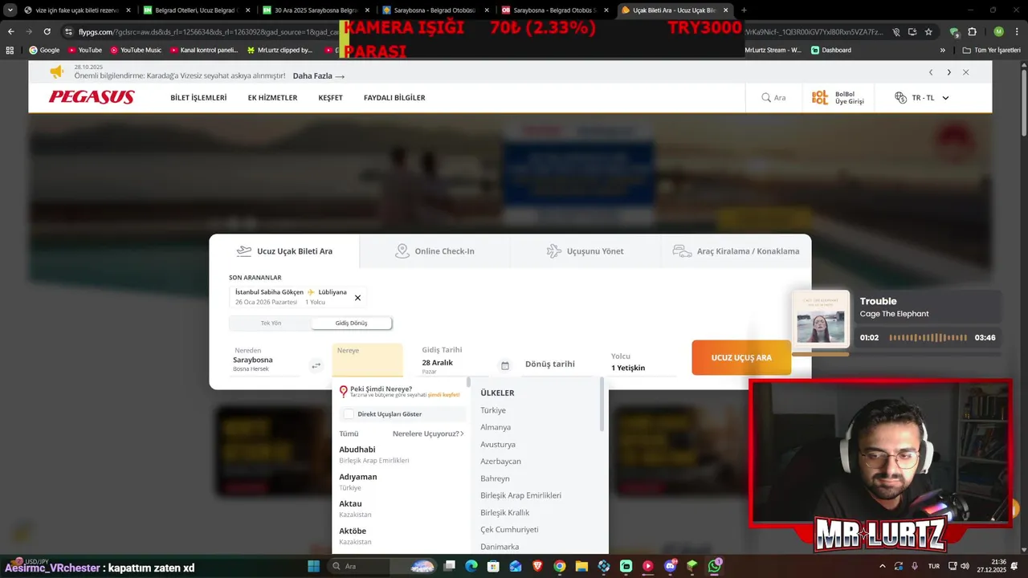
Task: Select Azerbaycan in ÜLKELER list
Action: [500, 462]
